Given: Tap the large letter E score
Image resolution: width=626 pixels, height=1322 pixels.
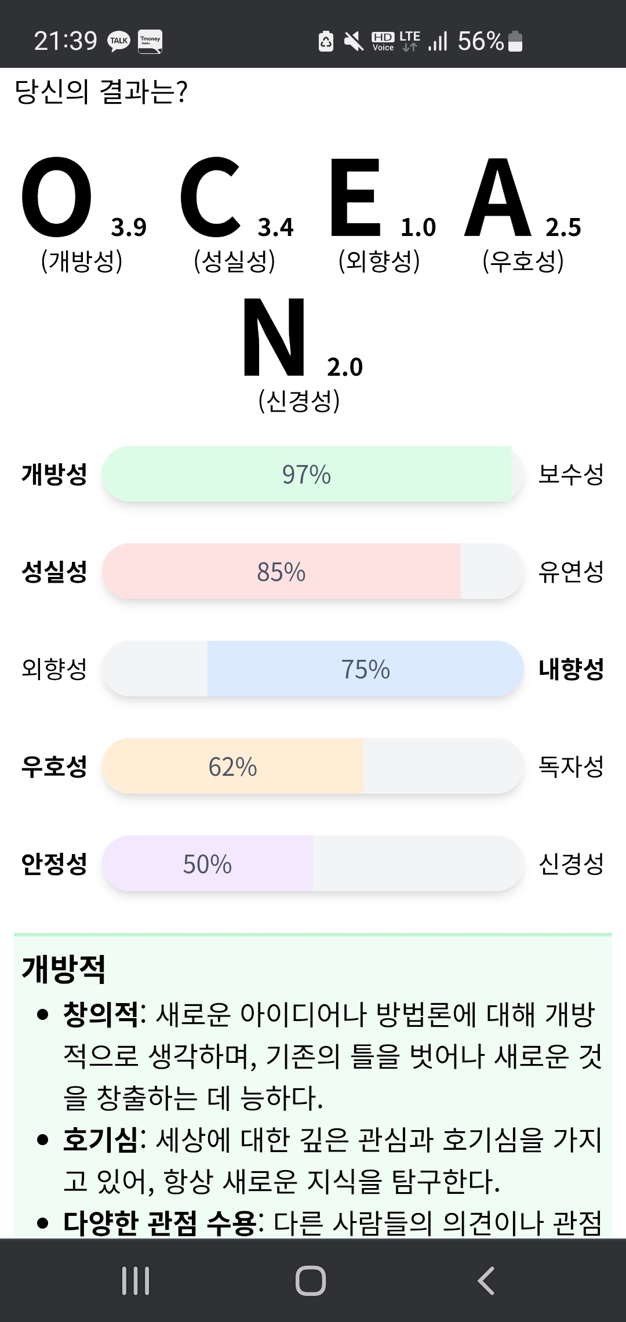Looking at the screenshot, I should 355,197.
